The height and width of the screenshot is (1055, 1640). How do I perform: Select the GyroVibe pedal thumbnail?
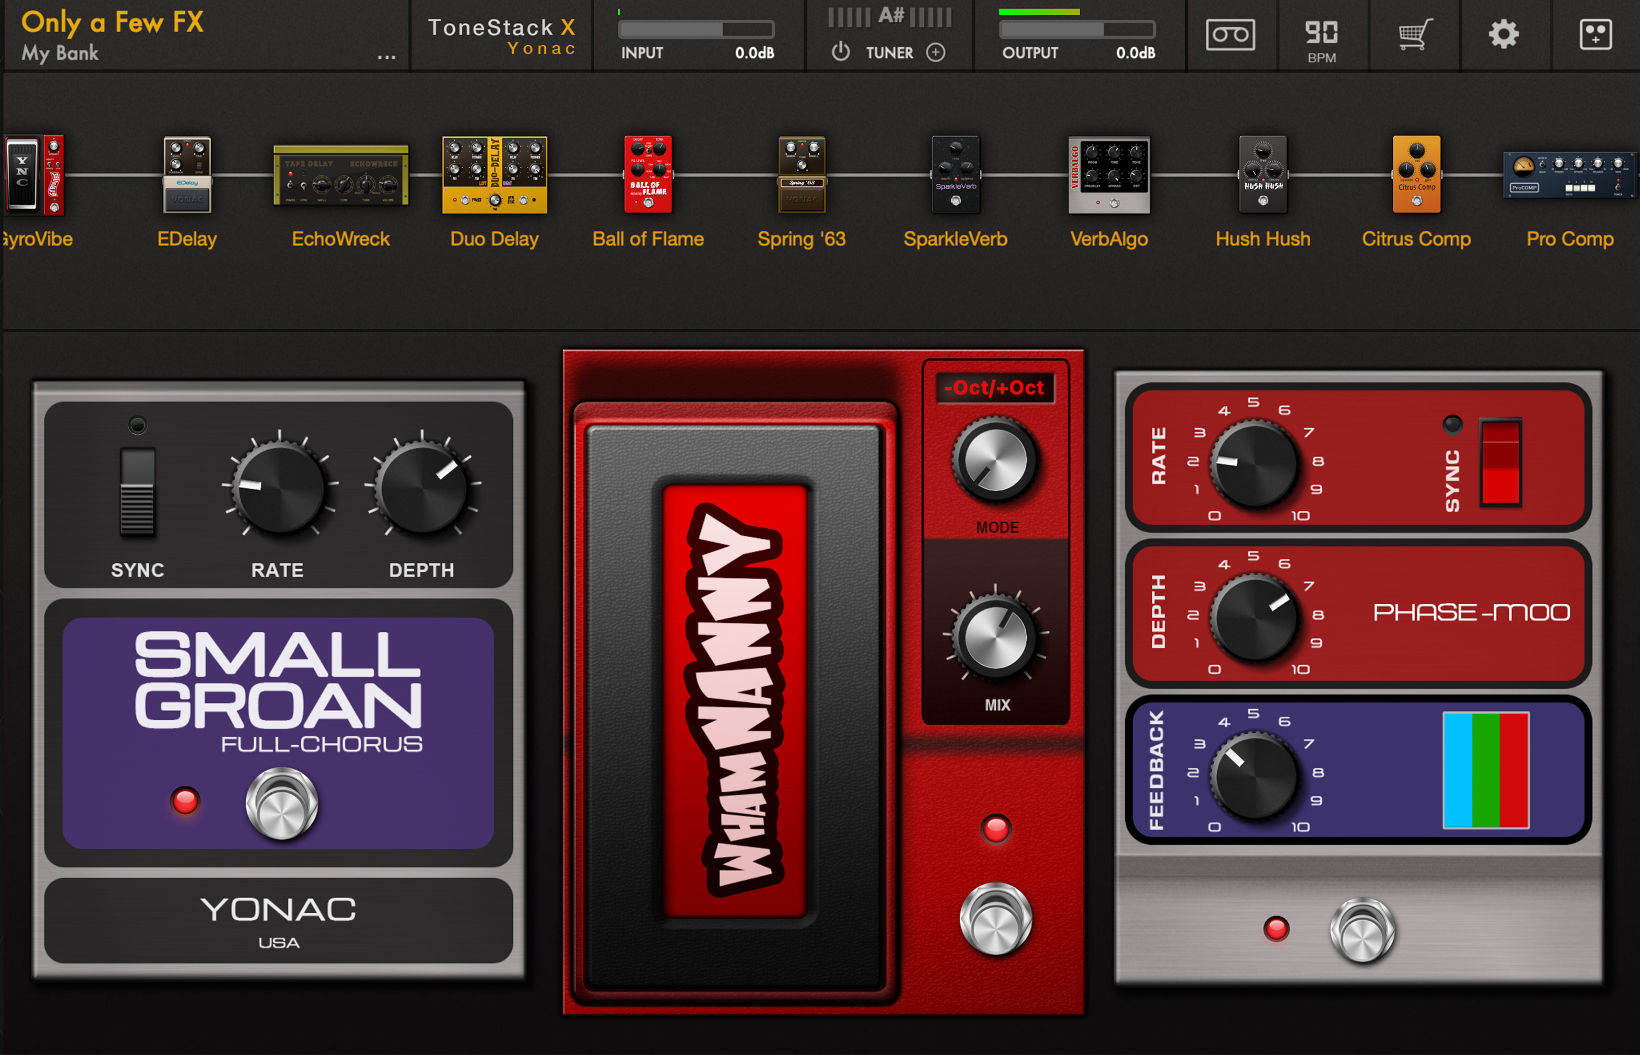point(34,175)
